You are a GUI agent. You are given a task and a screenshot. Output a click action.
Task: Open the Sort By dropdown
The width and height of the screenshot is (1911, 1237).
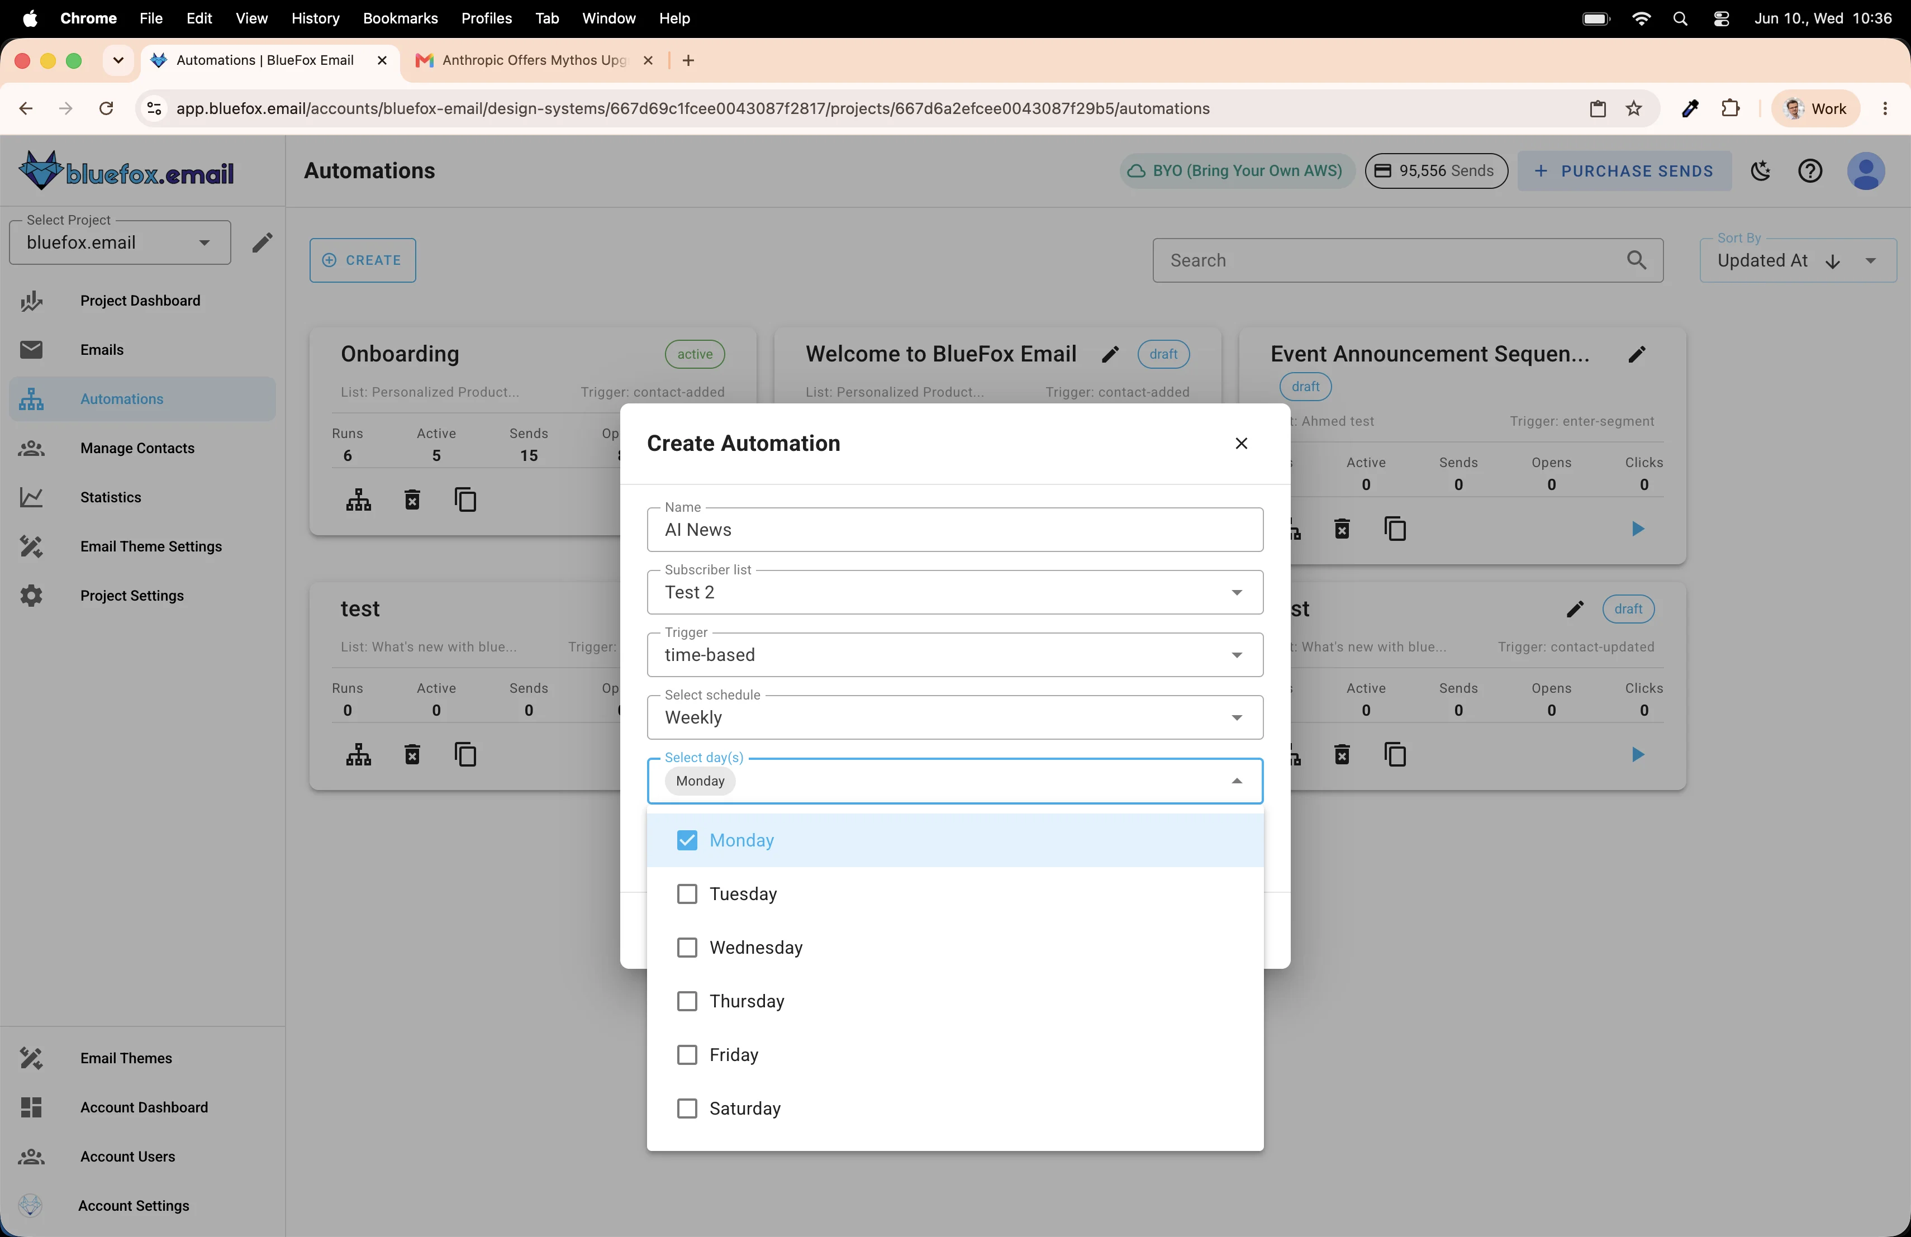(x=1798, y=260)
